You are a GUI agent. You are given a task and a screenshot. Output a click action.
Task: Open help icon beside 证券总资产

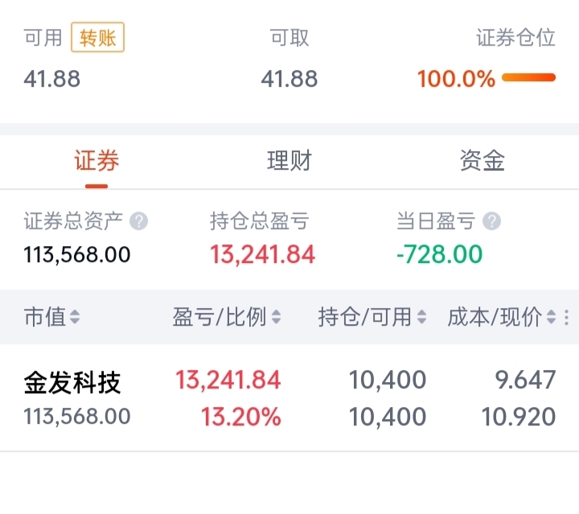pos(139,221)
